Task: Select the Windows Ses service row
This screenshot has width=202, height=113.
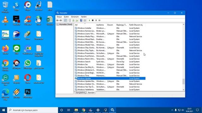Action: 110,64
